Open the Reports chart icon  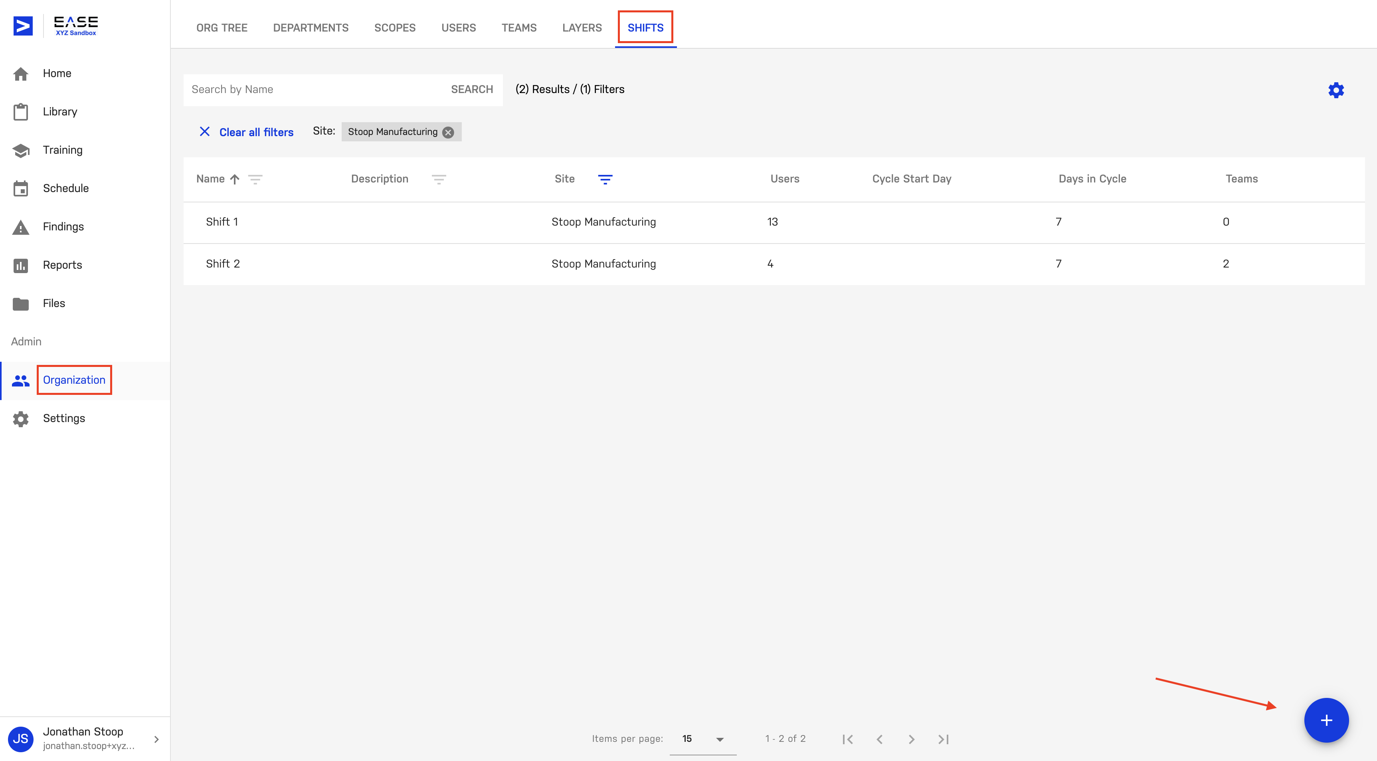(x=21, y=265)
